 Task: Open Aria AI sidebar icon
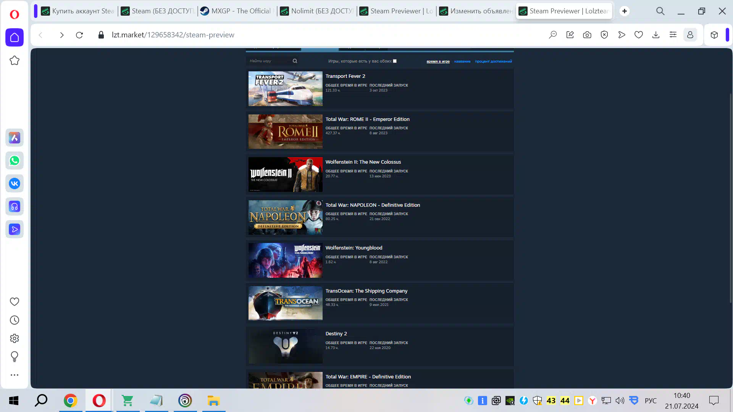point(15,138)
